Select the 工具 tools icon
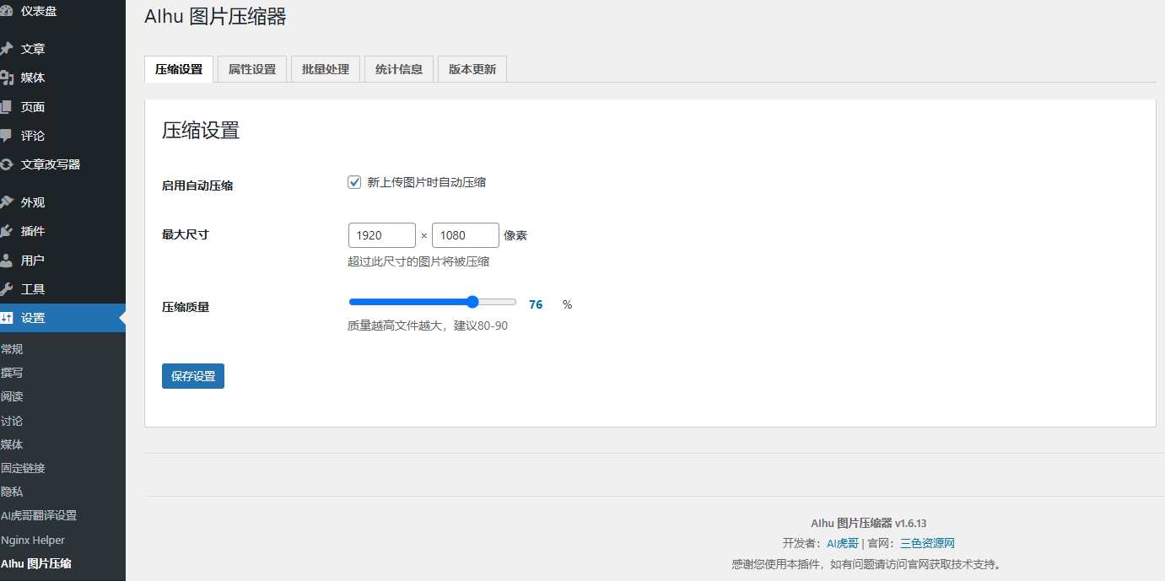 point(12,288)
